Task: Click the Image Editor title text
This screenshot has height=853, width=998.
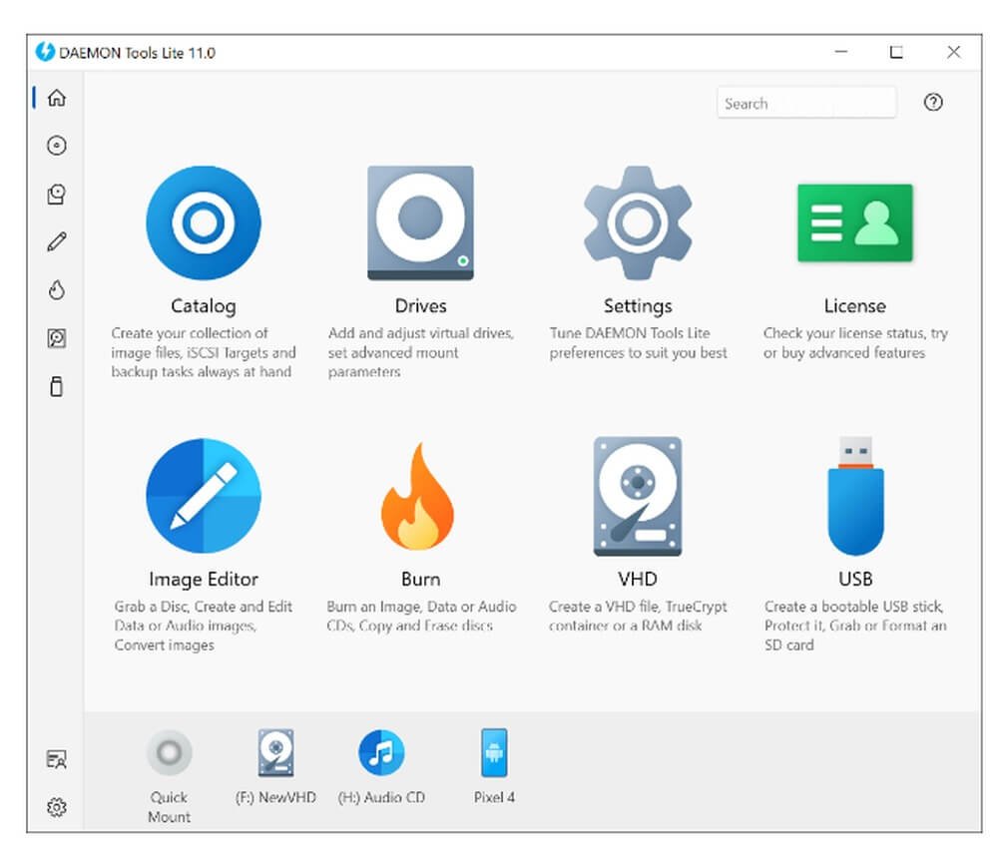Action: click(203, 579)
